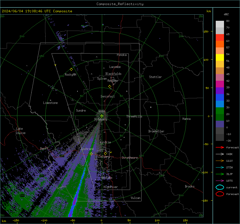Click the blue-purple reflectivity streak south of Cochrane

(77, 191)
